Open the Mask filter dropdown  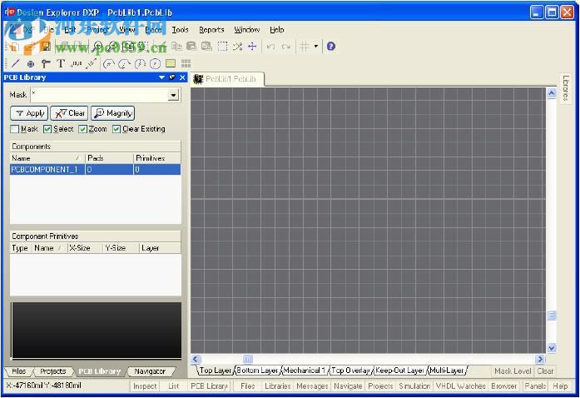click(x=173, y=96)
